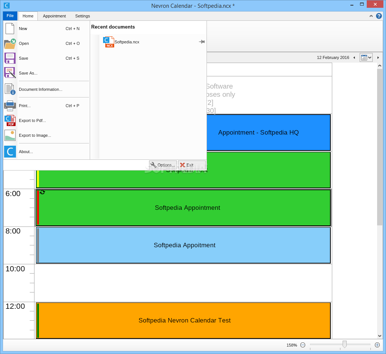Switch to the Appointment tab
This screenshot has height=354, width=386.
(55, 16)
